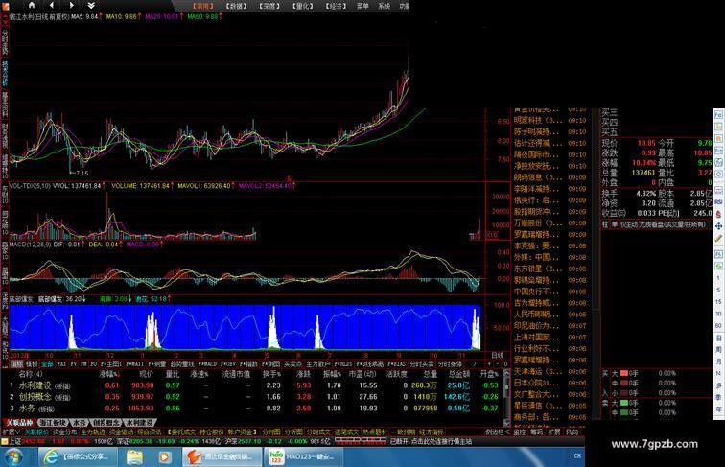
Task: Open the 资金分布 panel
Action: 65,432
